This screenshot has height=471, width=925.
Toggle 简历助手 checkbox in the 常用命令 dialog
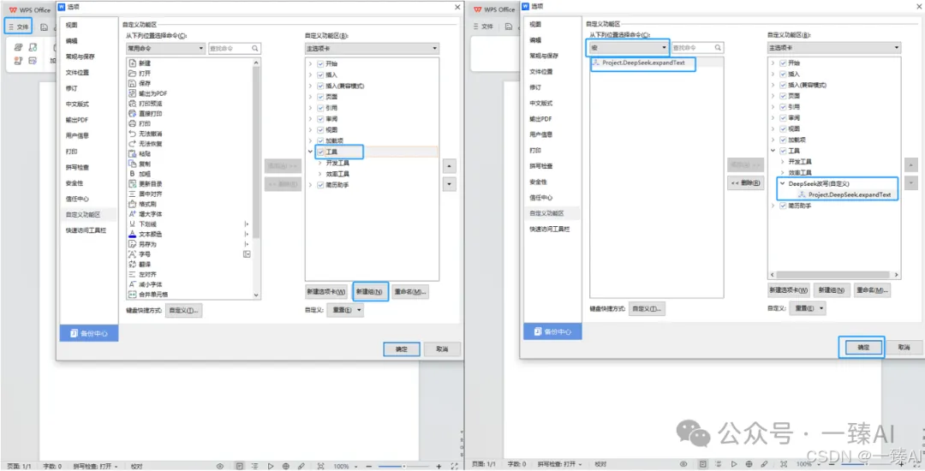320,185
